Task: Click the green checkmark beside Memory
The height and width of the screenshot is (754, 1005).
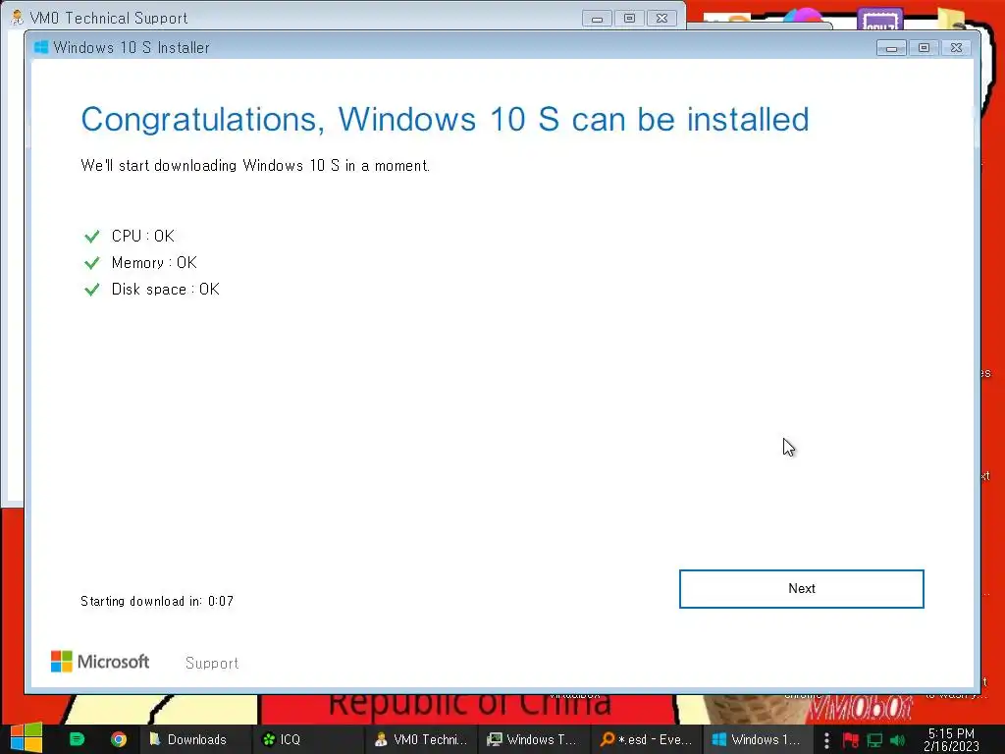Action: pos(92,263)
